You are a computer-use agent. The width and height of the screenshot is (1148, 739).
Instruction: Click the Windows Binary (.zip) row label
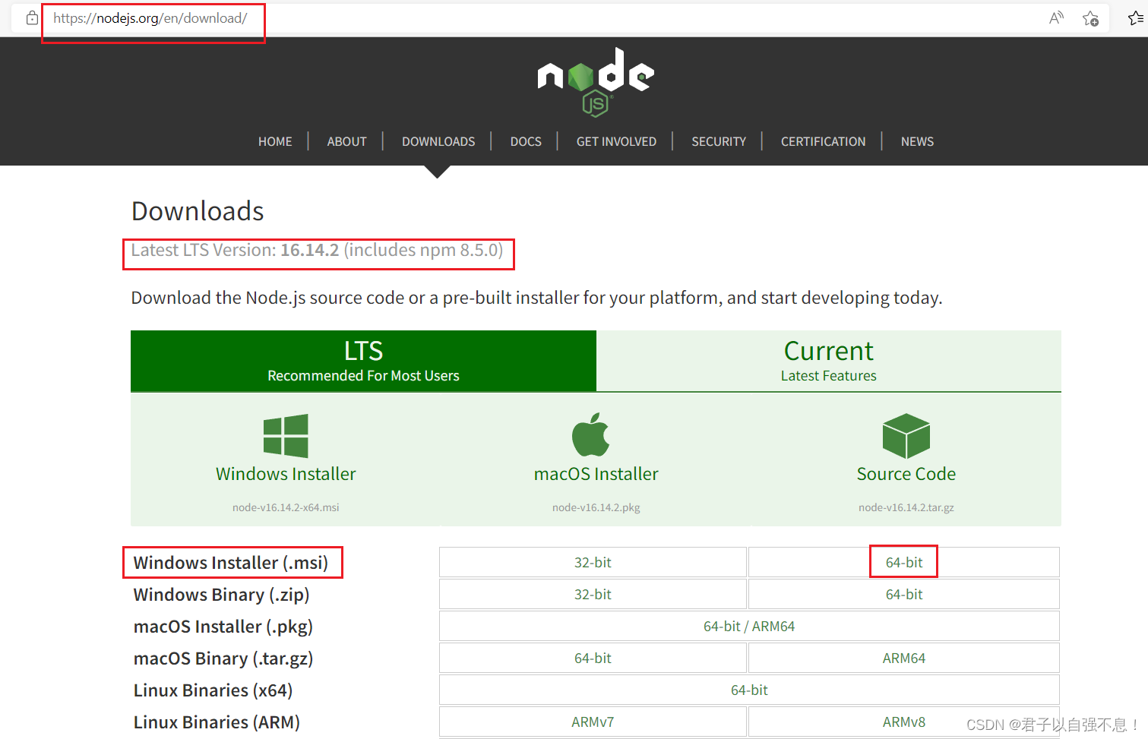coord(222,595)
